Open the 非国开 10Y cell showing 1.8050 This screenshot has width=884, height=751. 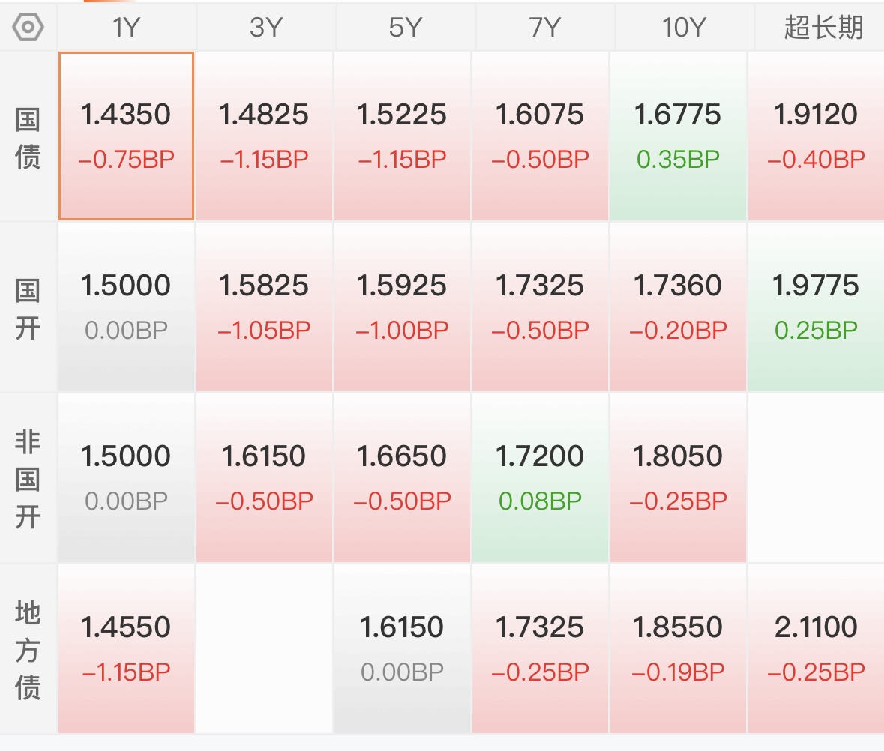point(678,477)
